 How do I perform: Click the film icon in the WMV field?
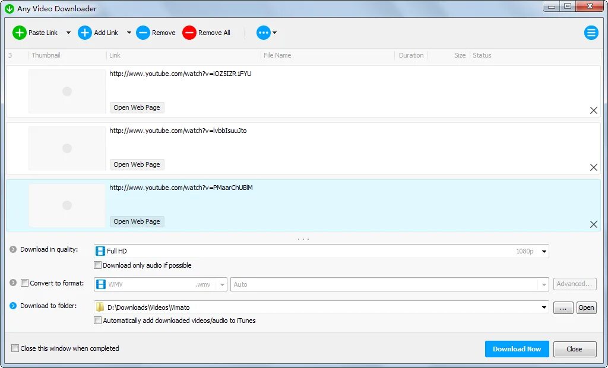pyautogui.click(x=101, y=284)
